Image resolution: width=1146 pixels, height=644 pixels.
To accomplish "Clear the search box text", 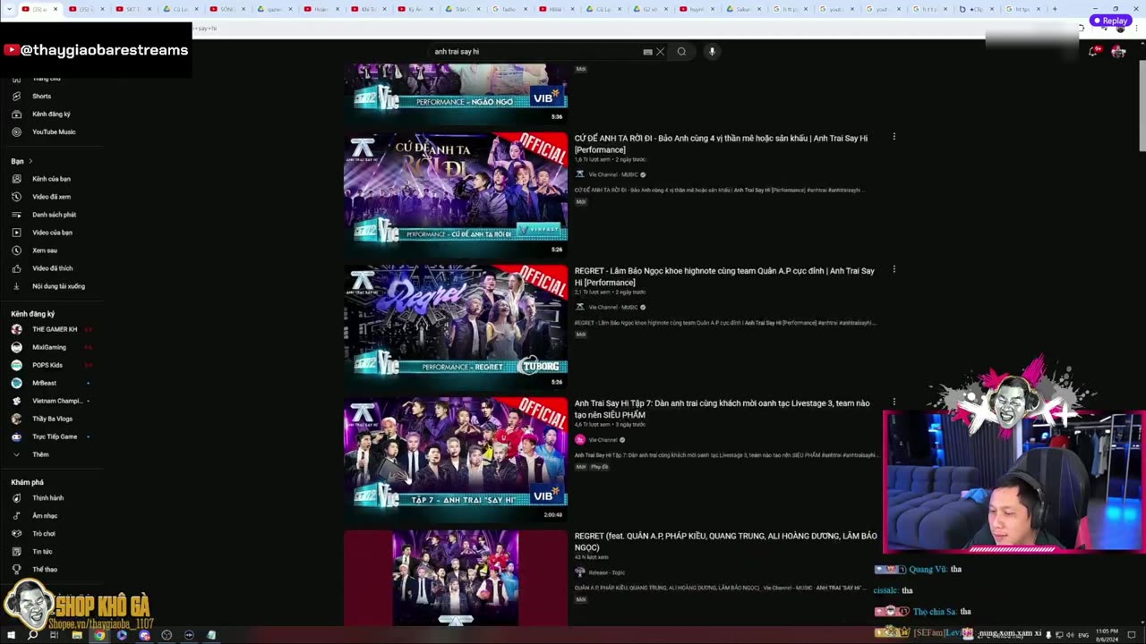I will pos(661,52).
